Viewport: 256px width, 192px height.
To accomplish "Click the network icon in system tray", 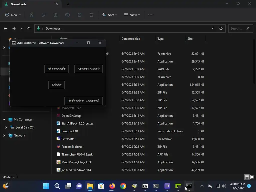I will point(218,186).
